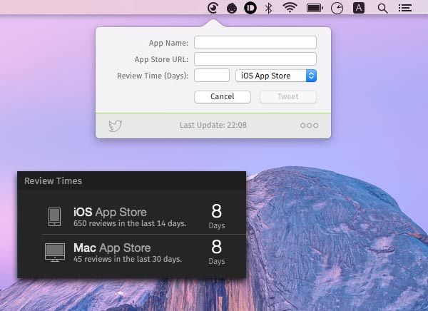Click '650 reviews in the last 14 days.'
The height and width of the screenshot is (311, 428).
click(x=130, y=223)
